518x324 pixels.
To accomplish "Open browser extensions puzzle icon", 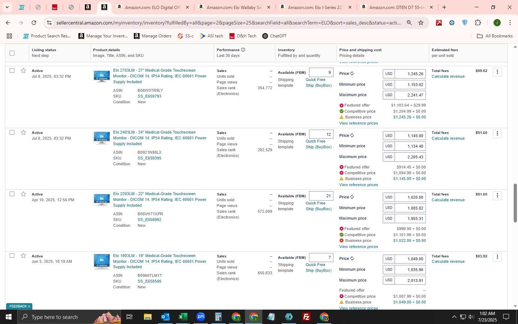I will point(478,23).
